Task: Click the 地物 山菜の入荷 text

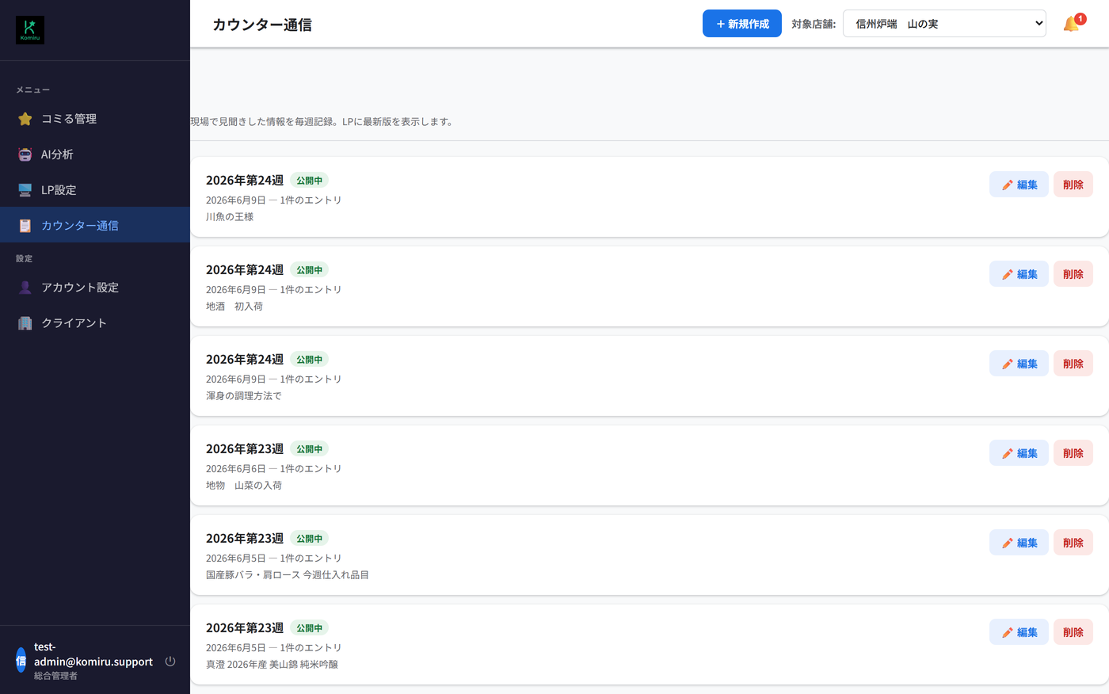Action: point(244,486)
